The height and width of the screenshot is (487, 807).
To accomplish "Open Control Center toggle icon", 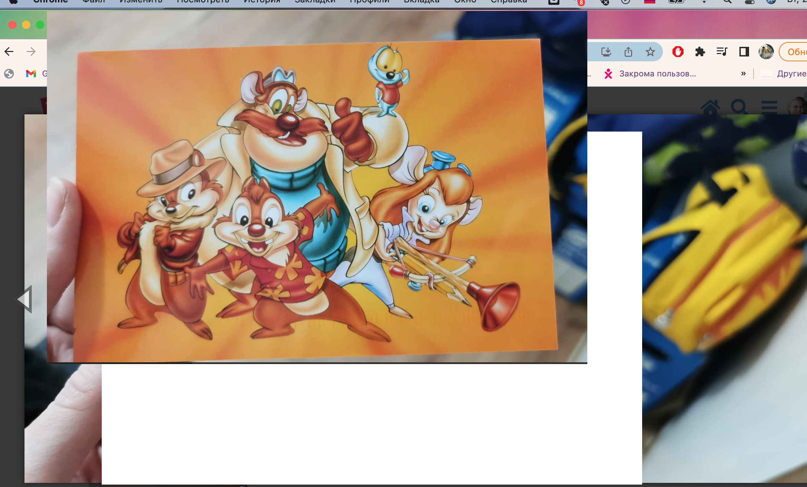I will pyautogui.click(x=749, y=1).
